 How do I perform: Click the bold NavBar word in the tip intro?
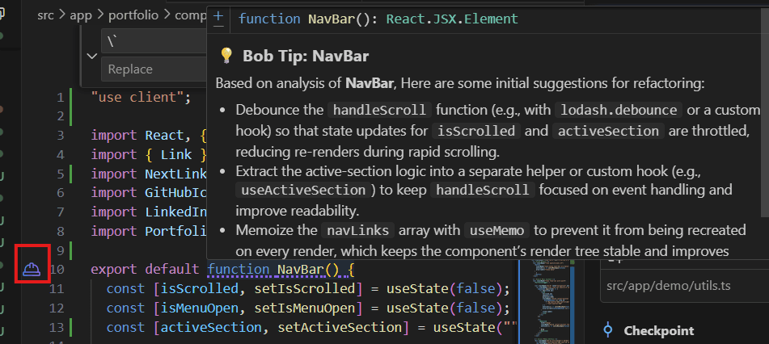click(x=370, y=83)
